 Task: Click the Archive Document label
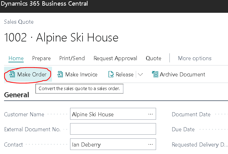(183, 75)
